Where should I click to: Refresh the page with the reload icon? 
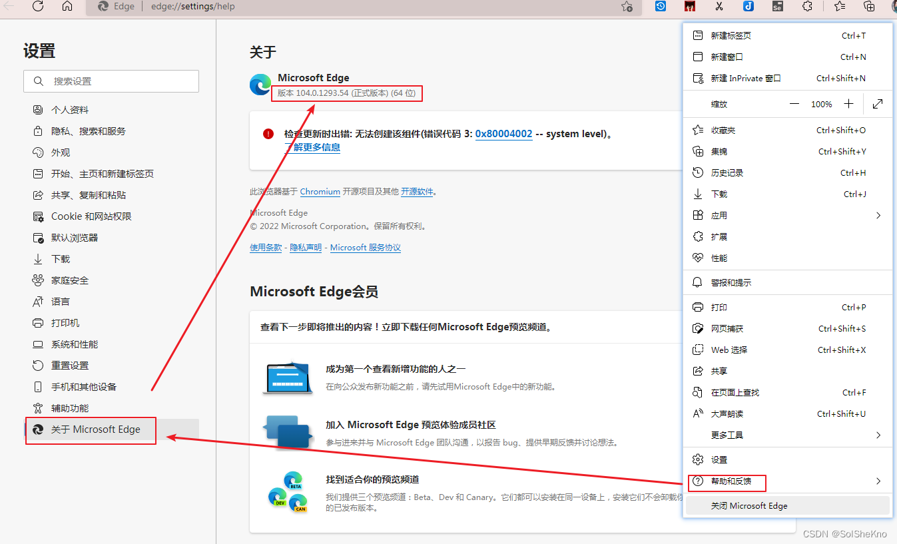click(38, 6)
